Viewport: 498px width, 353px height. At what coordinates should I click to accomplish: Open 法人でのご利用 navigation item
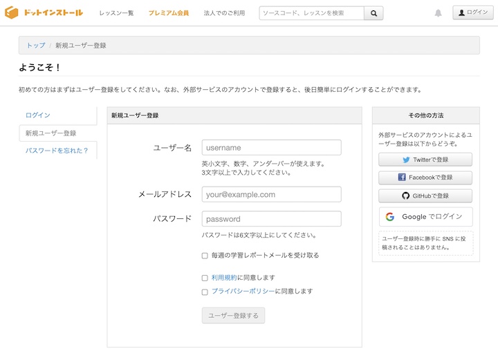click(x=224, y=13)
